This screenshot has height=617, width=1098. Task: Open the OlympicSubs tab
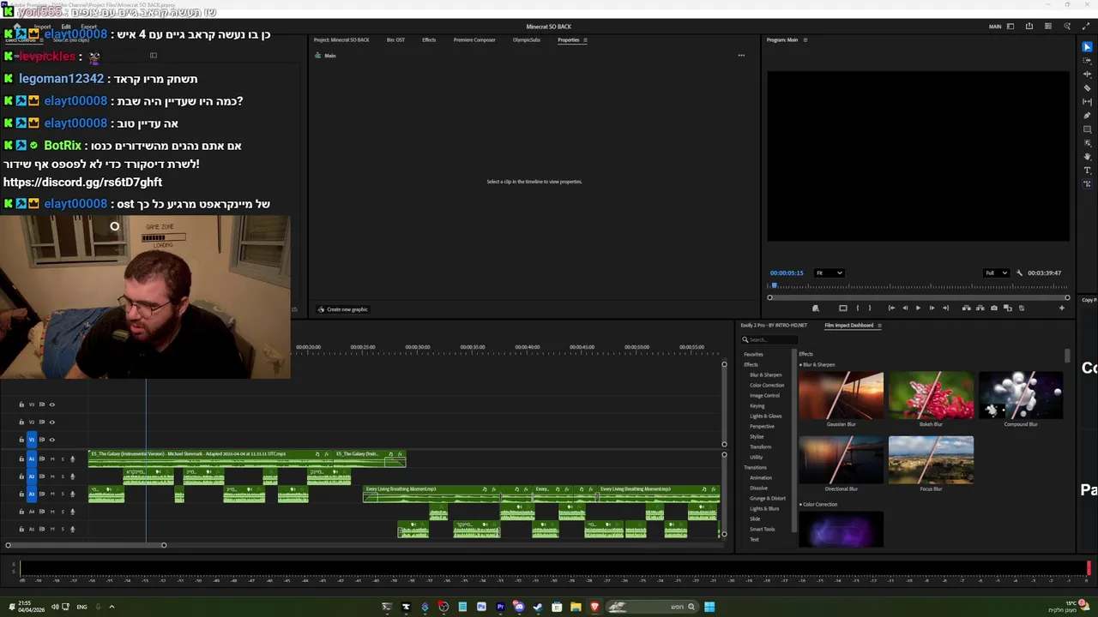click(527, 40)
